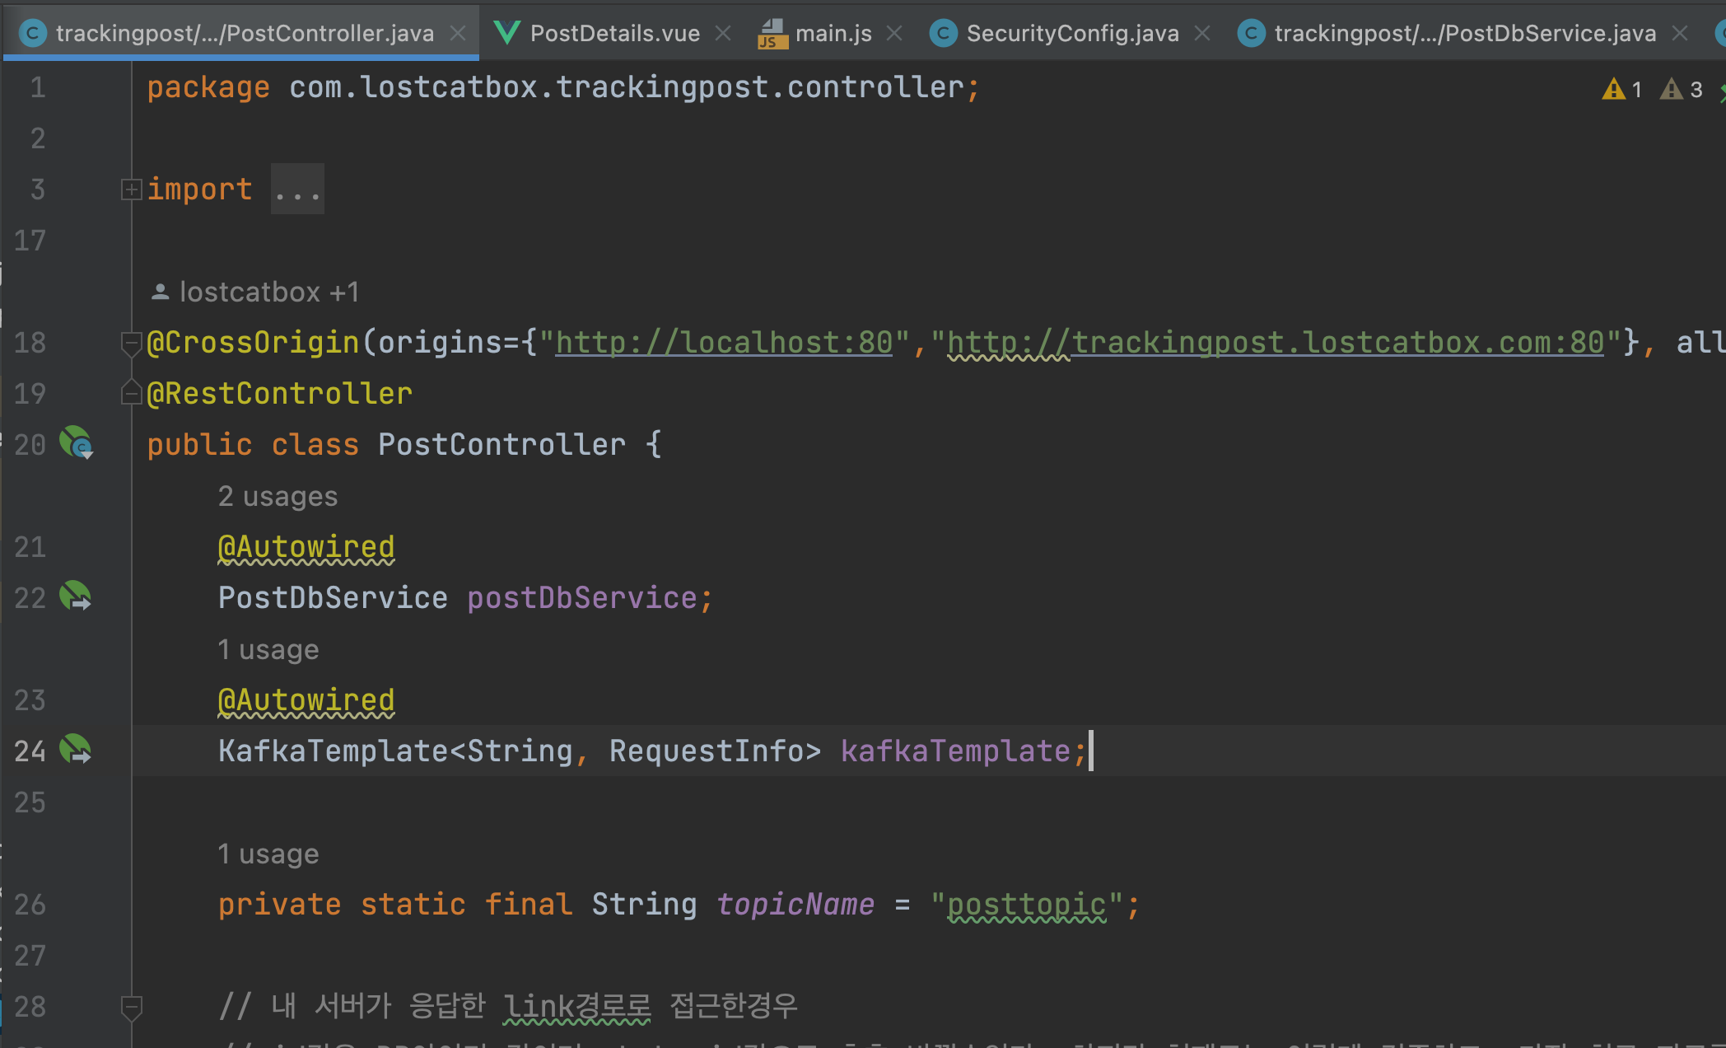Click line number 25 in the gutter
1726x1048 pixels.
(x=30, y=802)
